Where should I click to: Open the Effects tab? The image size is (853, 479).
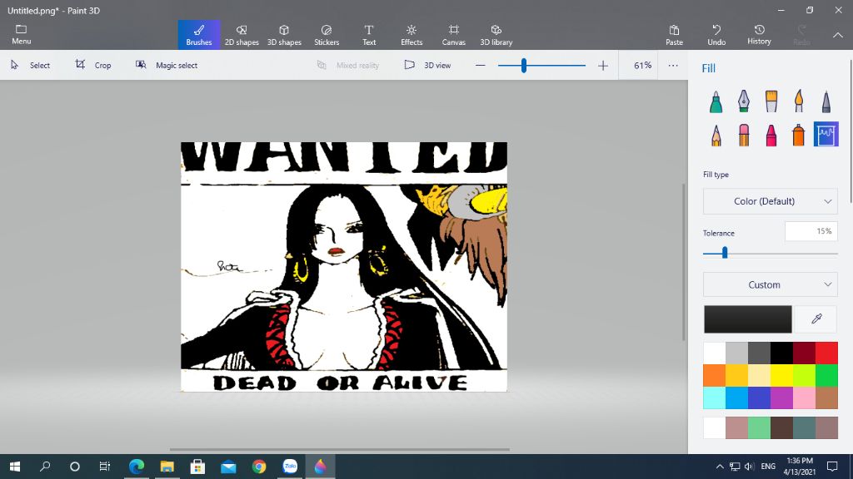tap(412, 35)
